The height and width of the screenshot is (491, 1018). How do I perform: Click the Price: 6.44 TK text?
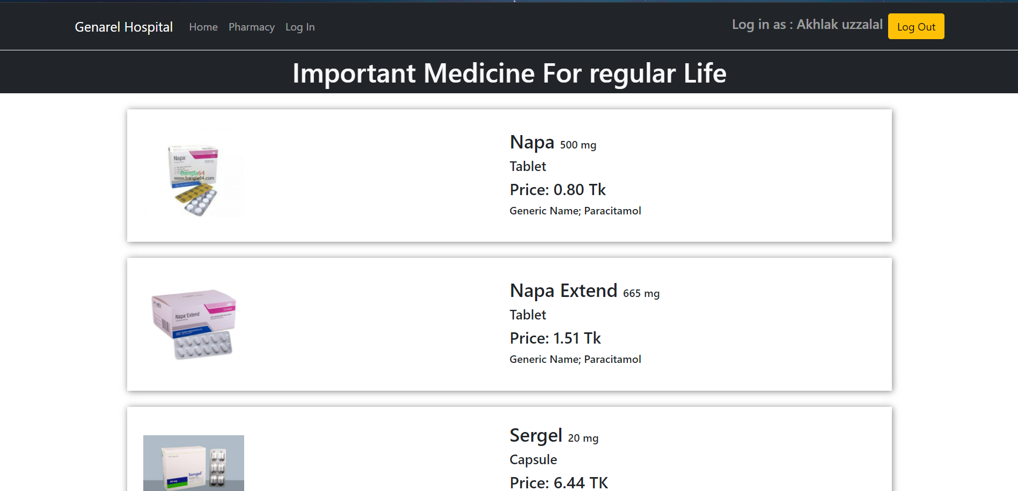[x=559, y=482]
